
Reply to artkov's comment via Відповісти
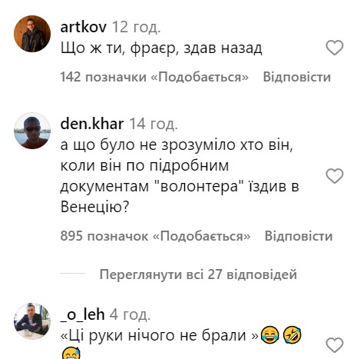point(297,77)
